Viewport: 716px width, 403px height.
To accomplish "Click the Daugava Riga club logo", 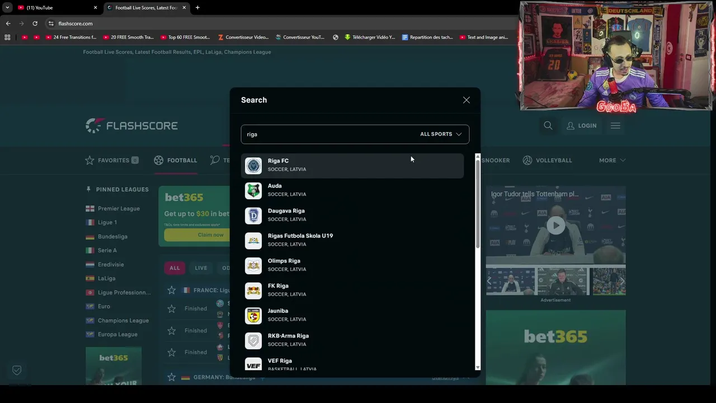I will coord(253,215).
